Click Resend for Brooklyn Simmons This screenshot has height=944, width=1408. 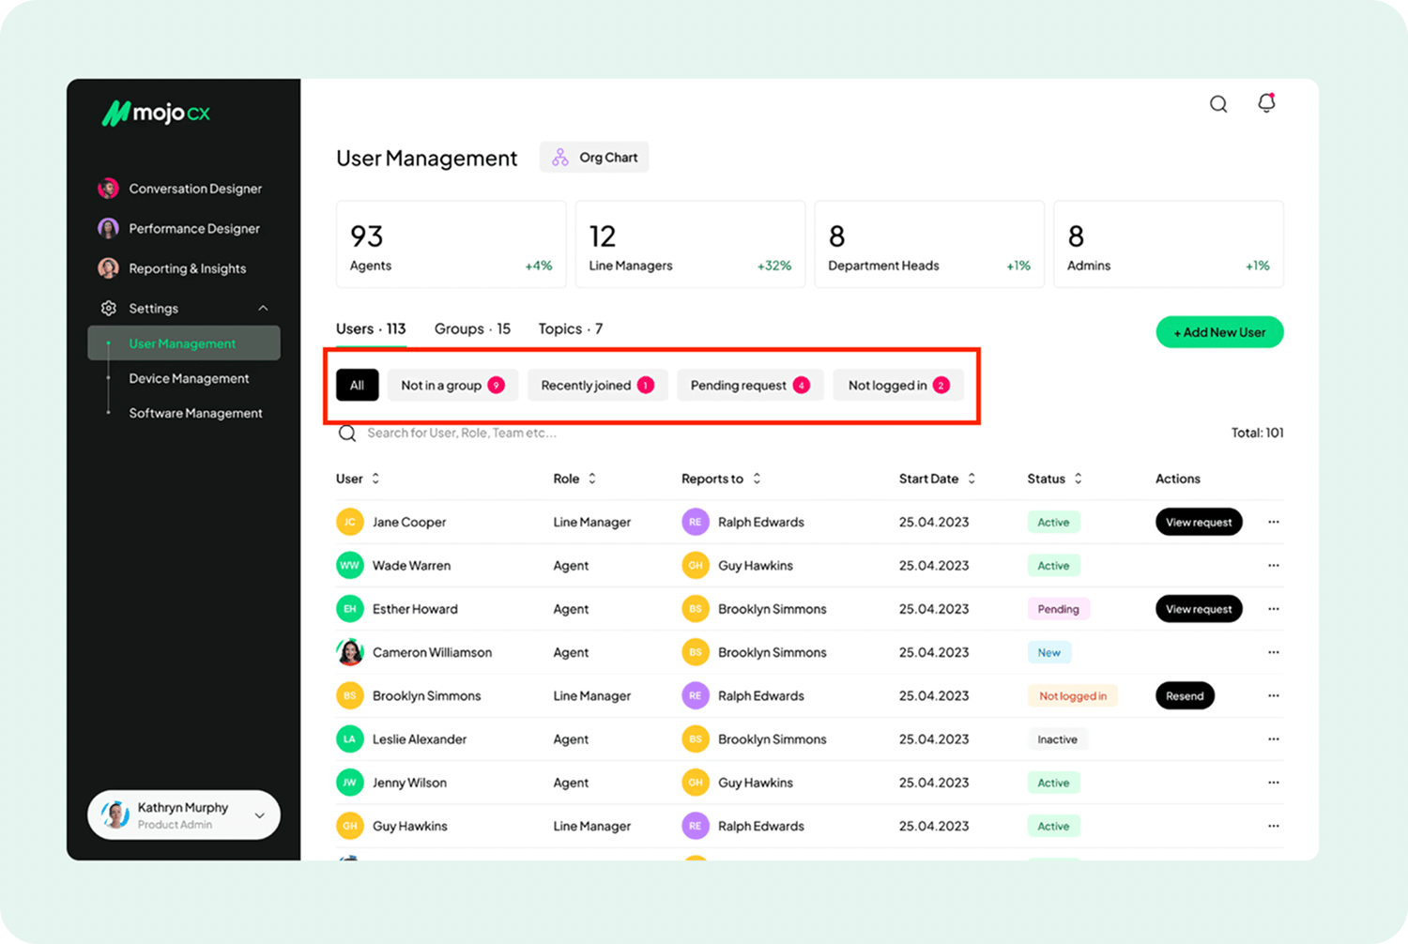click(1185, 695)
